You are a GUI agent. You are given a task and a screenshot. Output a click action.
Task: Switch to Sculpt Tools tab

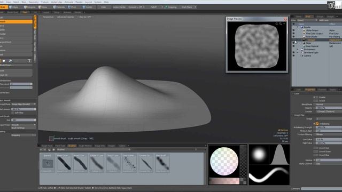pyautogui.click(x=47, y=146)
